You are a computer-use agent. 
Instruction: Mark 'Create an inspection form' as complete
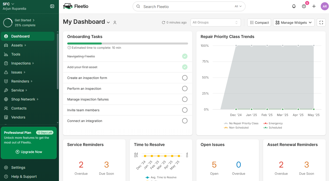pos(185,78)
